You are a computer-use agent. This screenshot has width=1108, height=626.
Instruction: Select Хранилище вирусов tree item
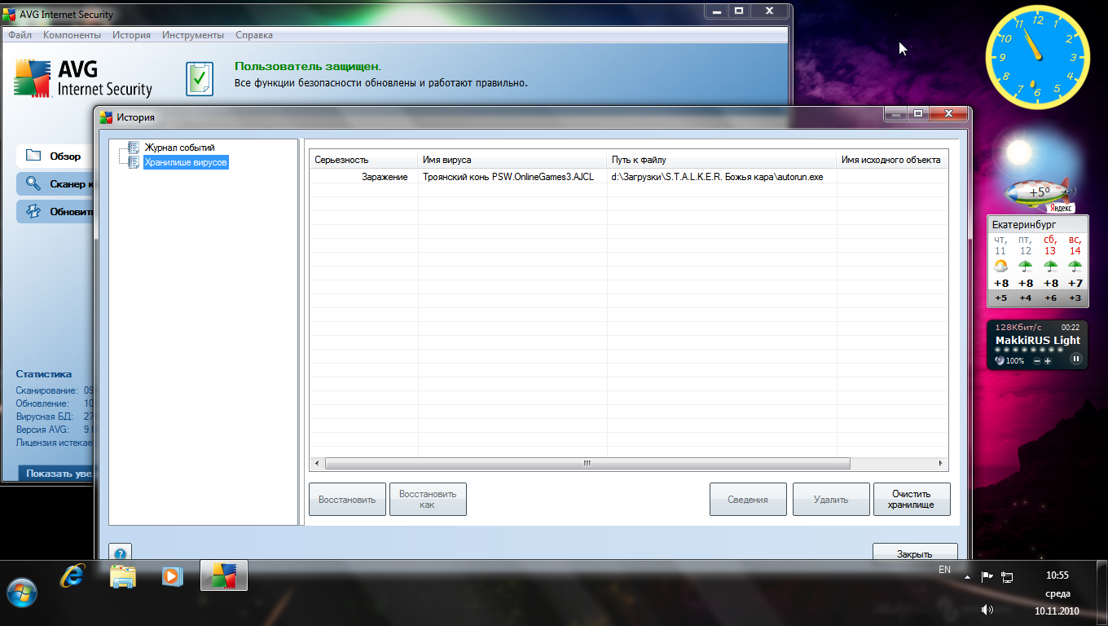pos(186,162)
